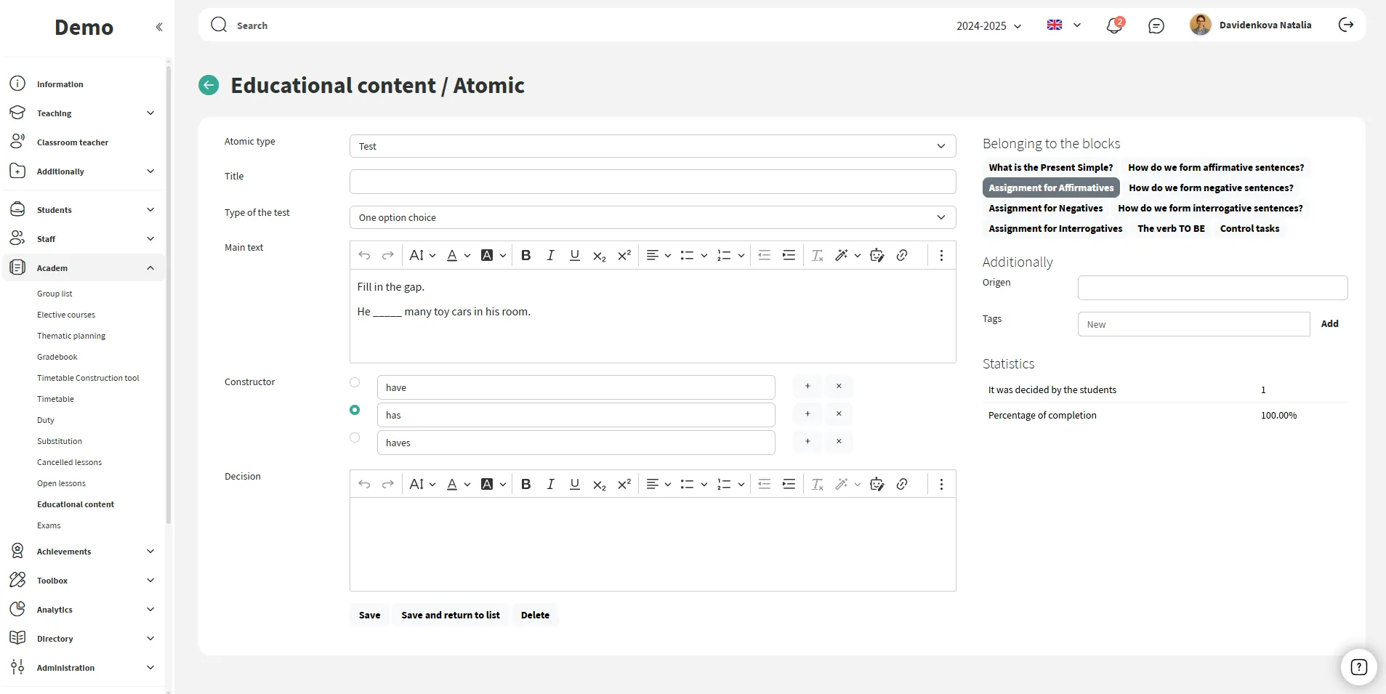Click the Delete button

(x=535, y=615)
